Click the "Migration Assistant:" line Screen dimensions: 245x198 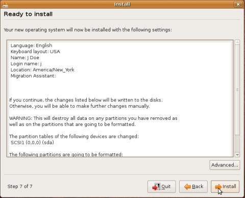point(33,76)
